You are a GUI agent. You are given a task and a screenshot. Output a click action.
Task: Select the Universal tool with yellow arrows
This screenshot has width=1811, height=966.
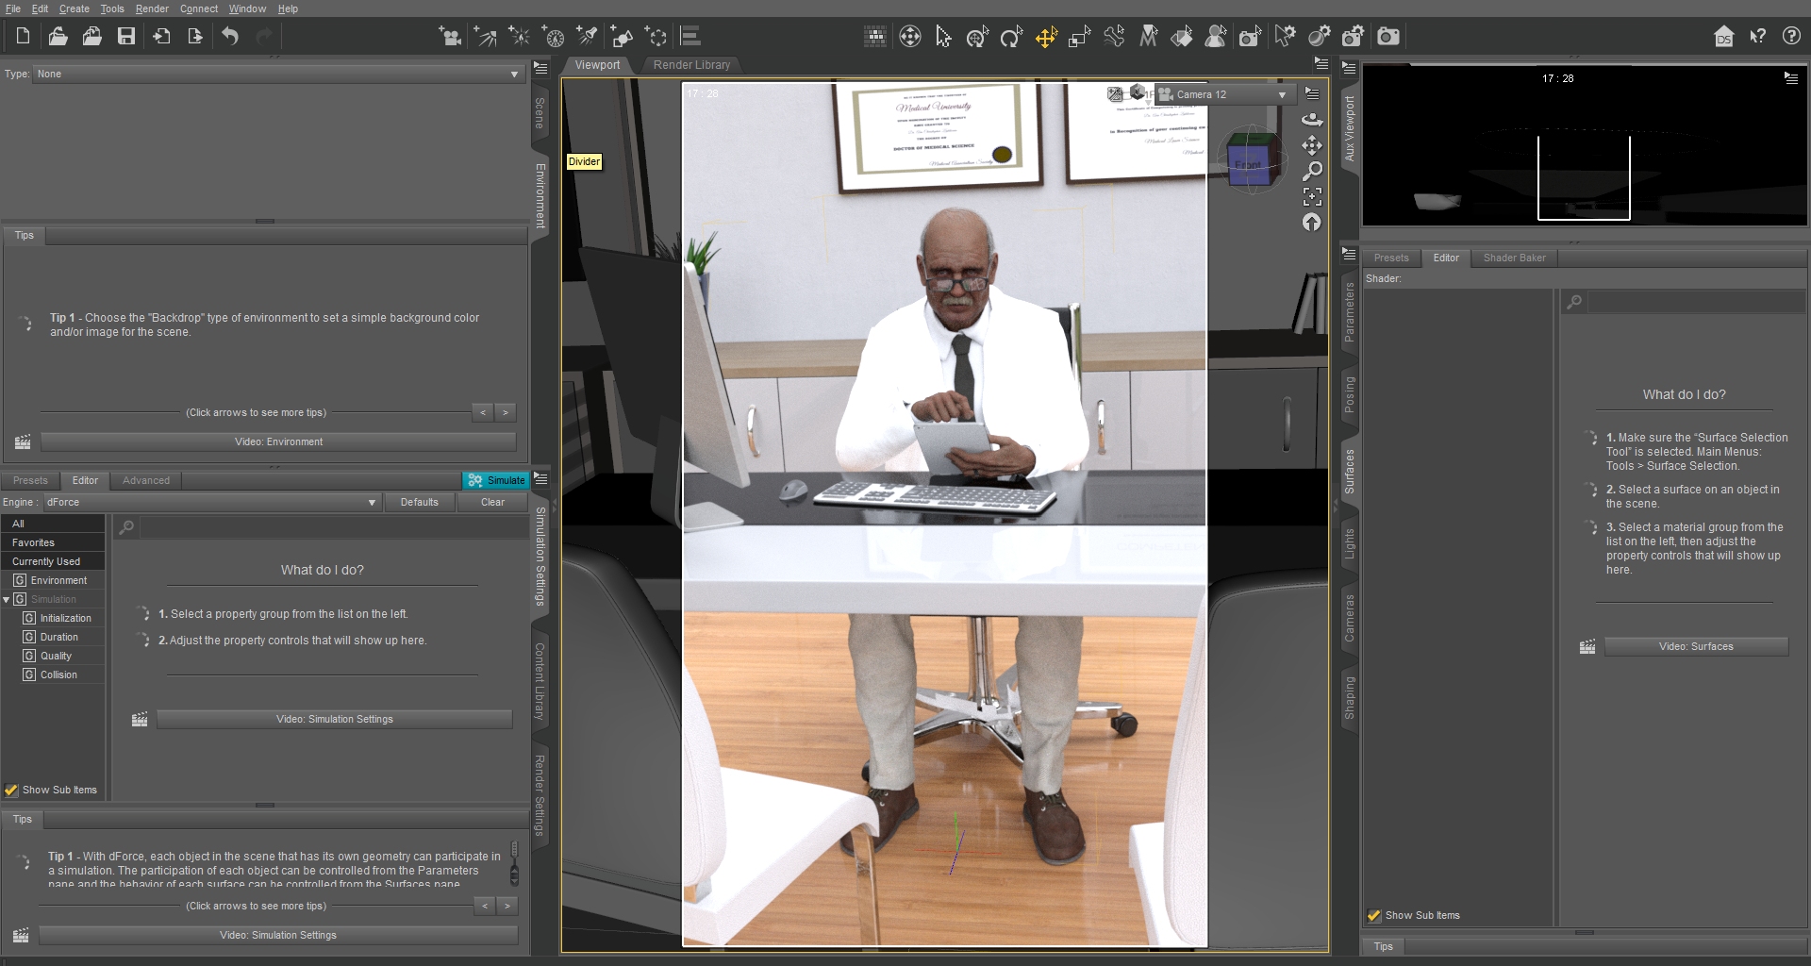pos(1046,37)
